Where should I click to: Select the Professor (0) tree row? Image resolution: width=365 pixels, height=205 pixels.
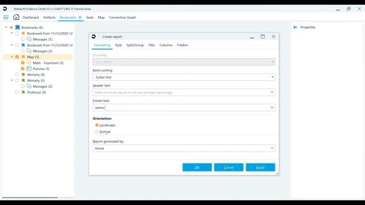[x=36, y=92]
